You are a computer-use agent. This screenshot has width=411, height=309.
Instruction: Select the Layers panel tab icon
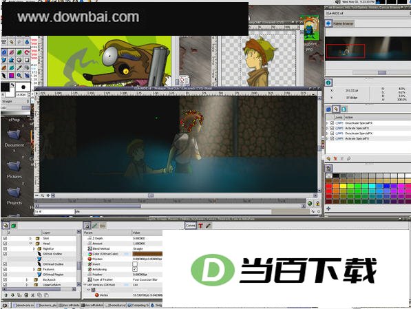pyautogui.click(x=6, y=226)
